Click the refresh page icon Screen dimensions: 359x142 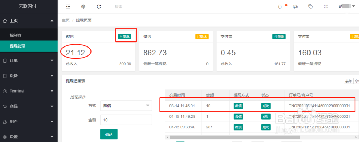tap(99, 7)
